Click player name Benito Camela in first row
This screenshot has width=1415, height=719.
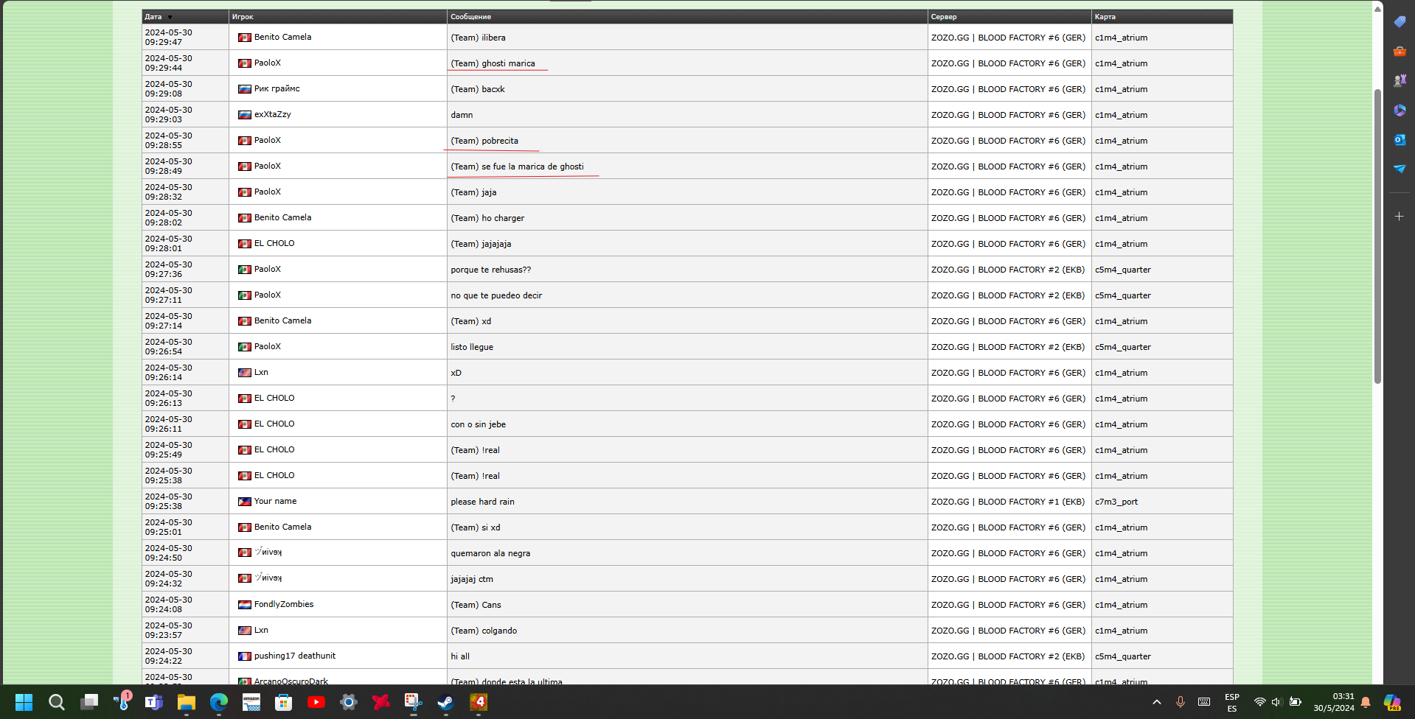point(282,37)
